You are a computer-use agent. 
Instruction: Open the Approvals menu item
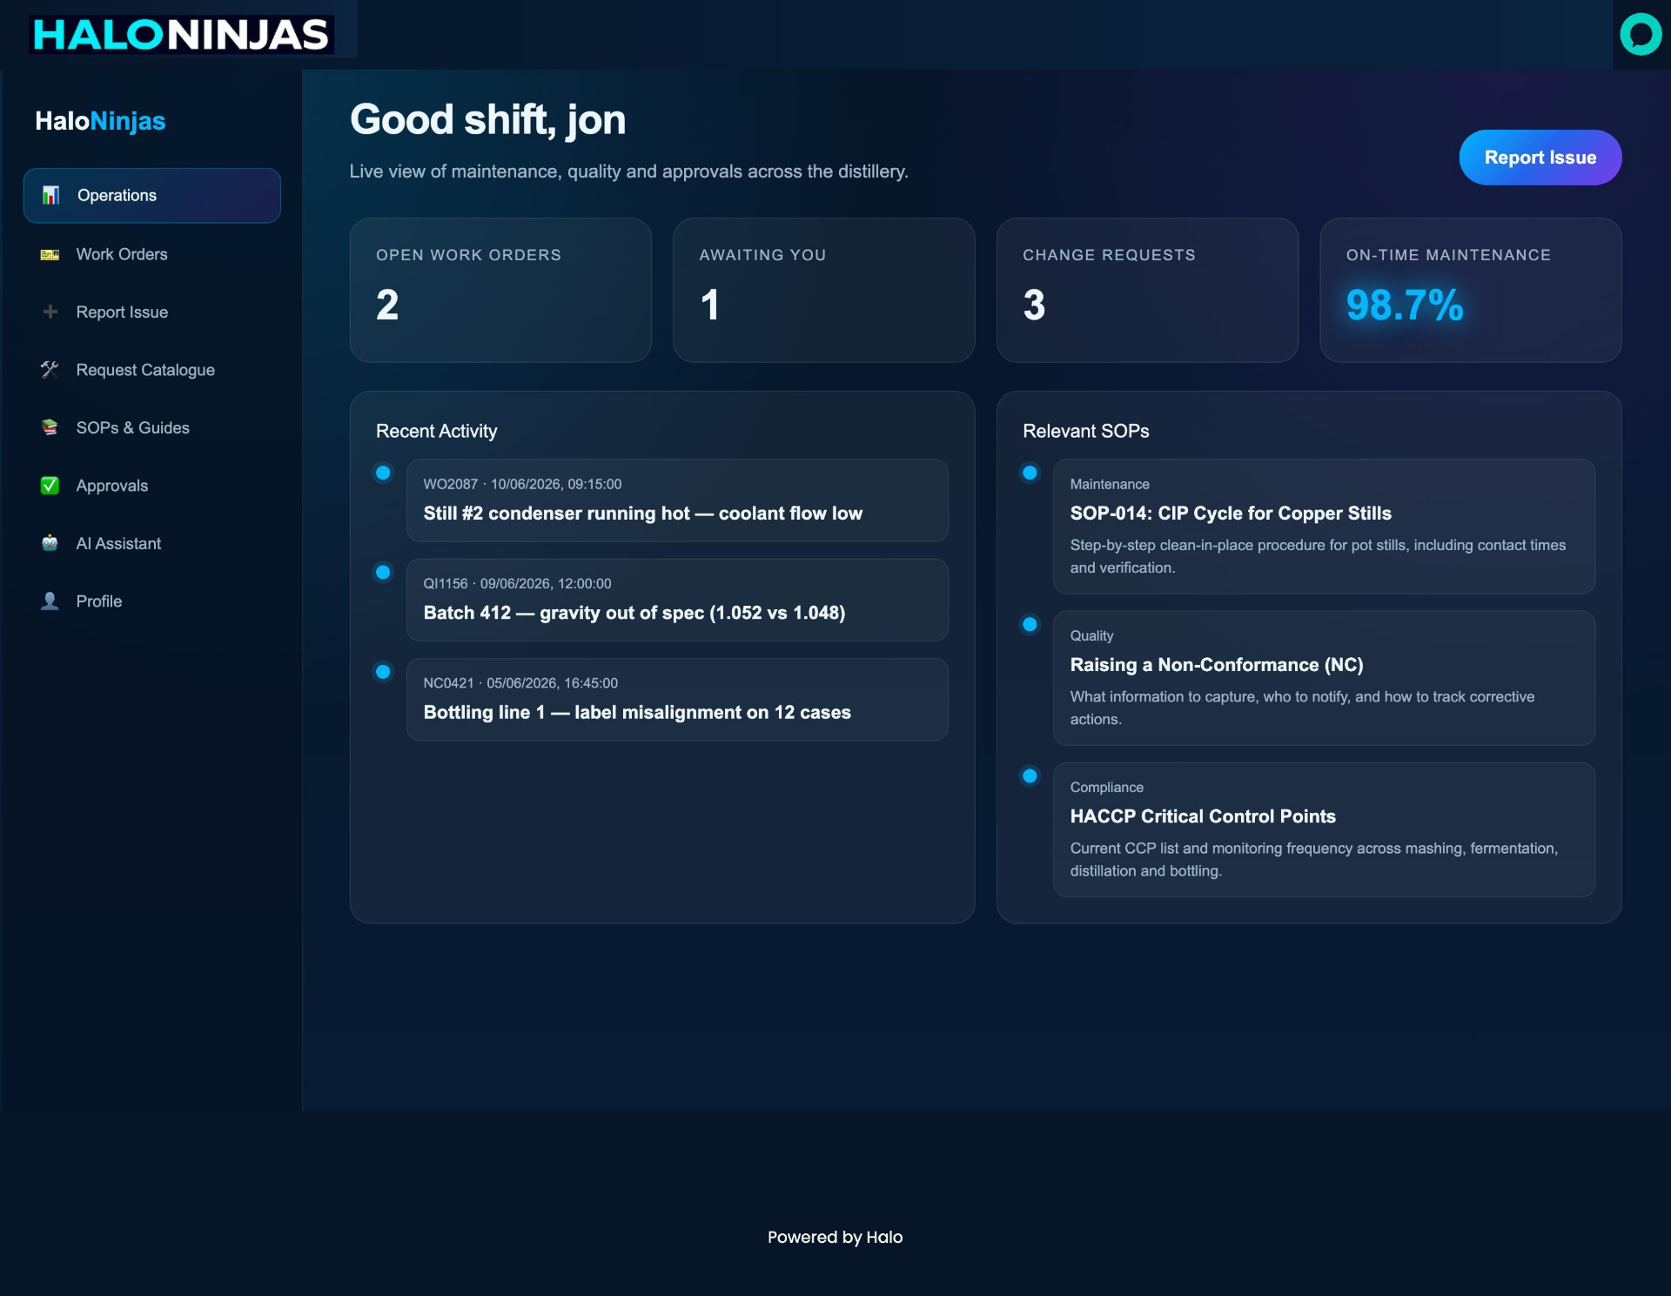(x=152, y=486)
